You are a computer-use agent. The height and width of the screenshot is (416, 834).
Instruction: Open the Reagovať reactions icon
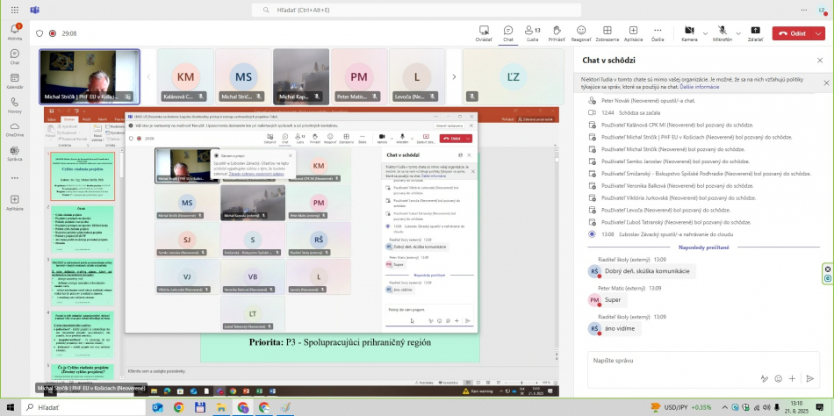point(581,31)
